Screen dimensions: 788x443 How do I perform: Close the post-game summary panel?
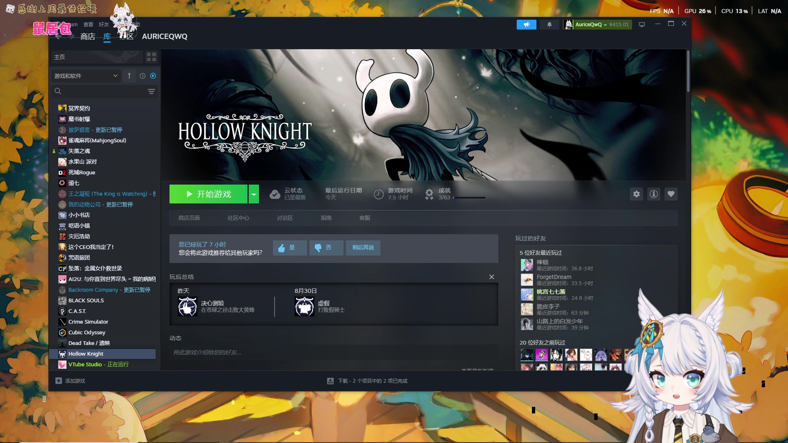click(492, 277)
